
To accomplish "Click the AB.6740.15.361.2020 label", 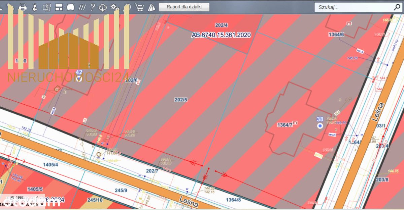I will pos(221,35).
